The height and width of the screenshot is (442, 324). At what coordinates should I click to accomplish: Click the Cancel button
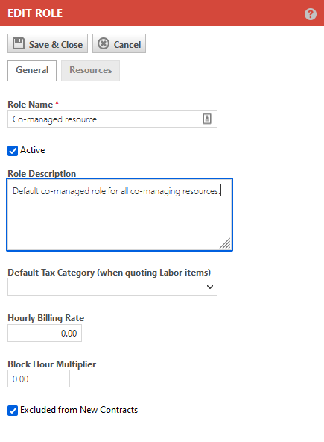119,43
